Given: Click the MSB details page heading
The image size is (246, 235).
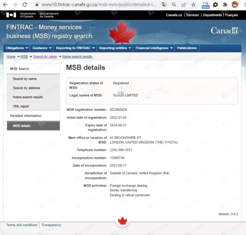Looking at the screenshot, I should coord(85,68).
